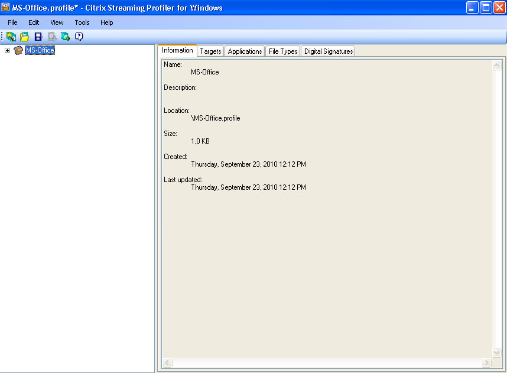Switch to the Applications tab
This screenshot has height=373, width=507.
tap(245, 51)
